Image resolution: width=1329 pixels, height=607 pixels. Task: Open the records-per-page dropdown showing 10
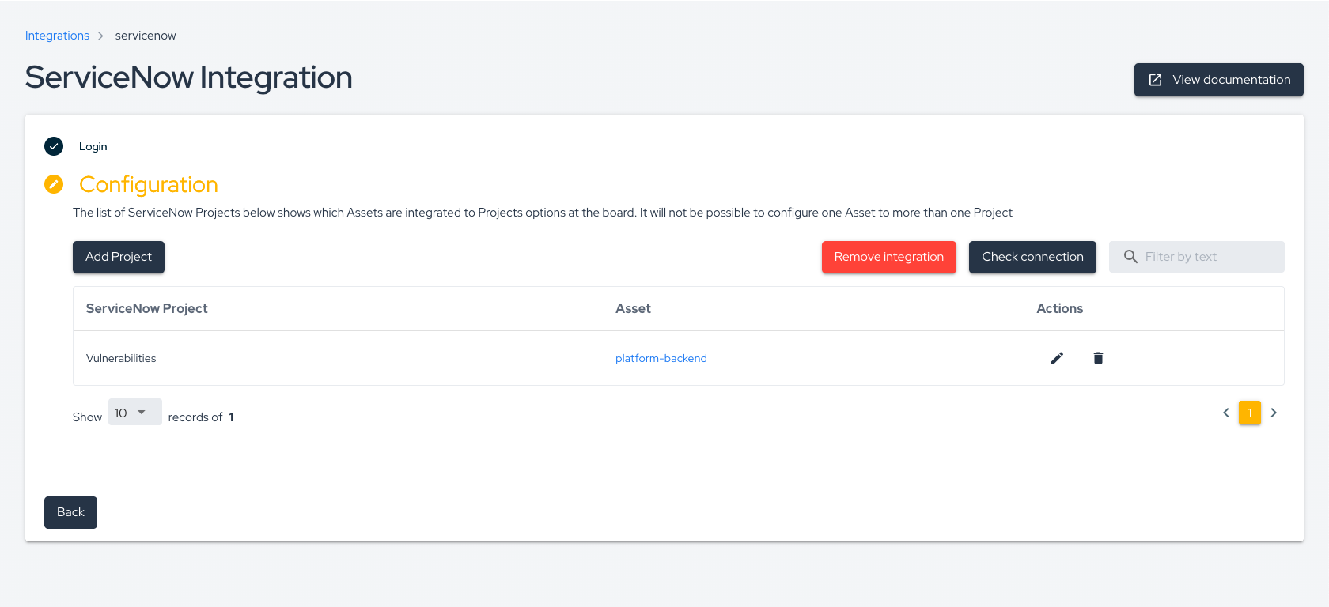(135, 413)
